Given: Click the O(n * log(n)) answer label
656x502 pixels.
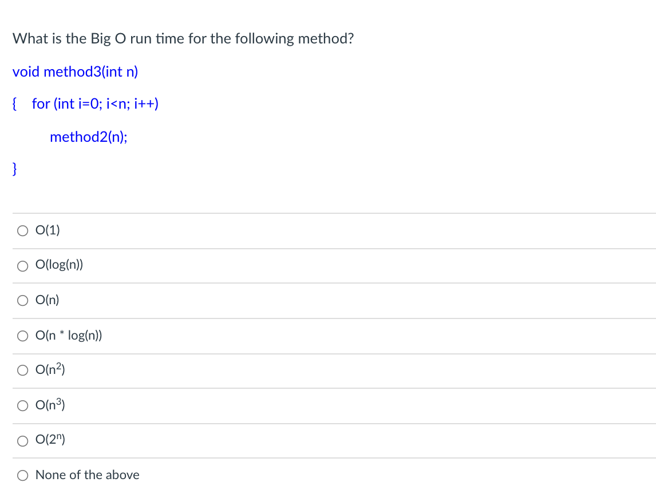Looking at the screenshot, I should pos(69,335).
